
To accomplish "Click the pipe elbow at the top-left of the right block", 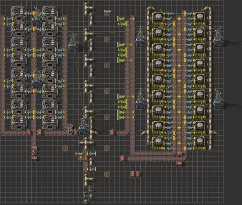I will coord(151,9).
